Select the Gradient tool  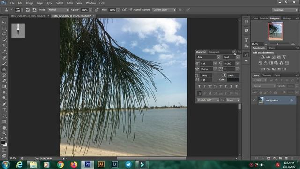pyautogui.click(x=4, y=86)
